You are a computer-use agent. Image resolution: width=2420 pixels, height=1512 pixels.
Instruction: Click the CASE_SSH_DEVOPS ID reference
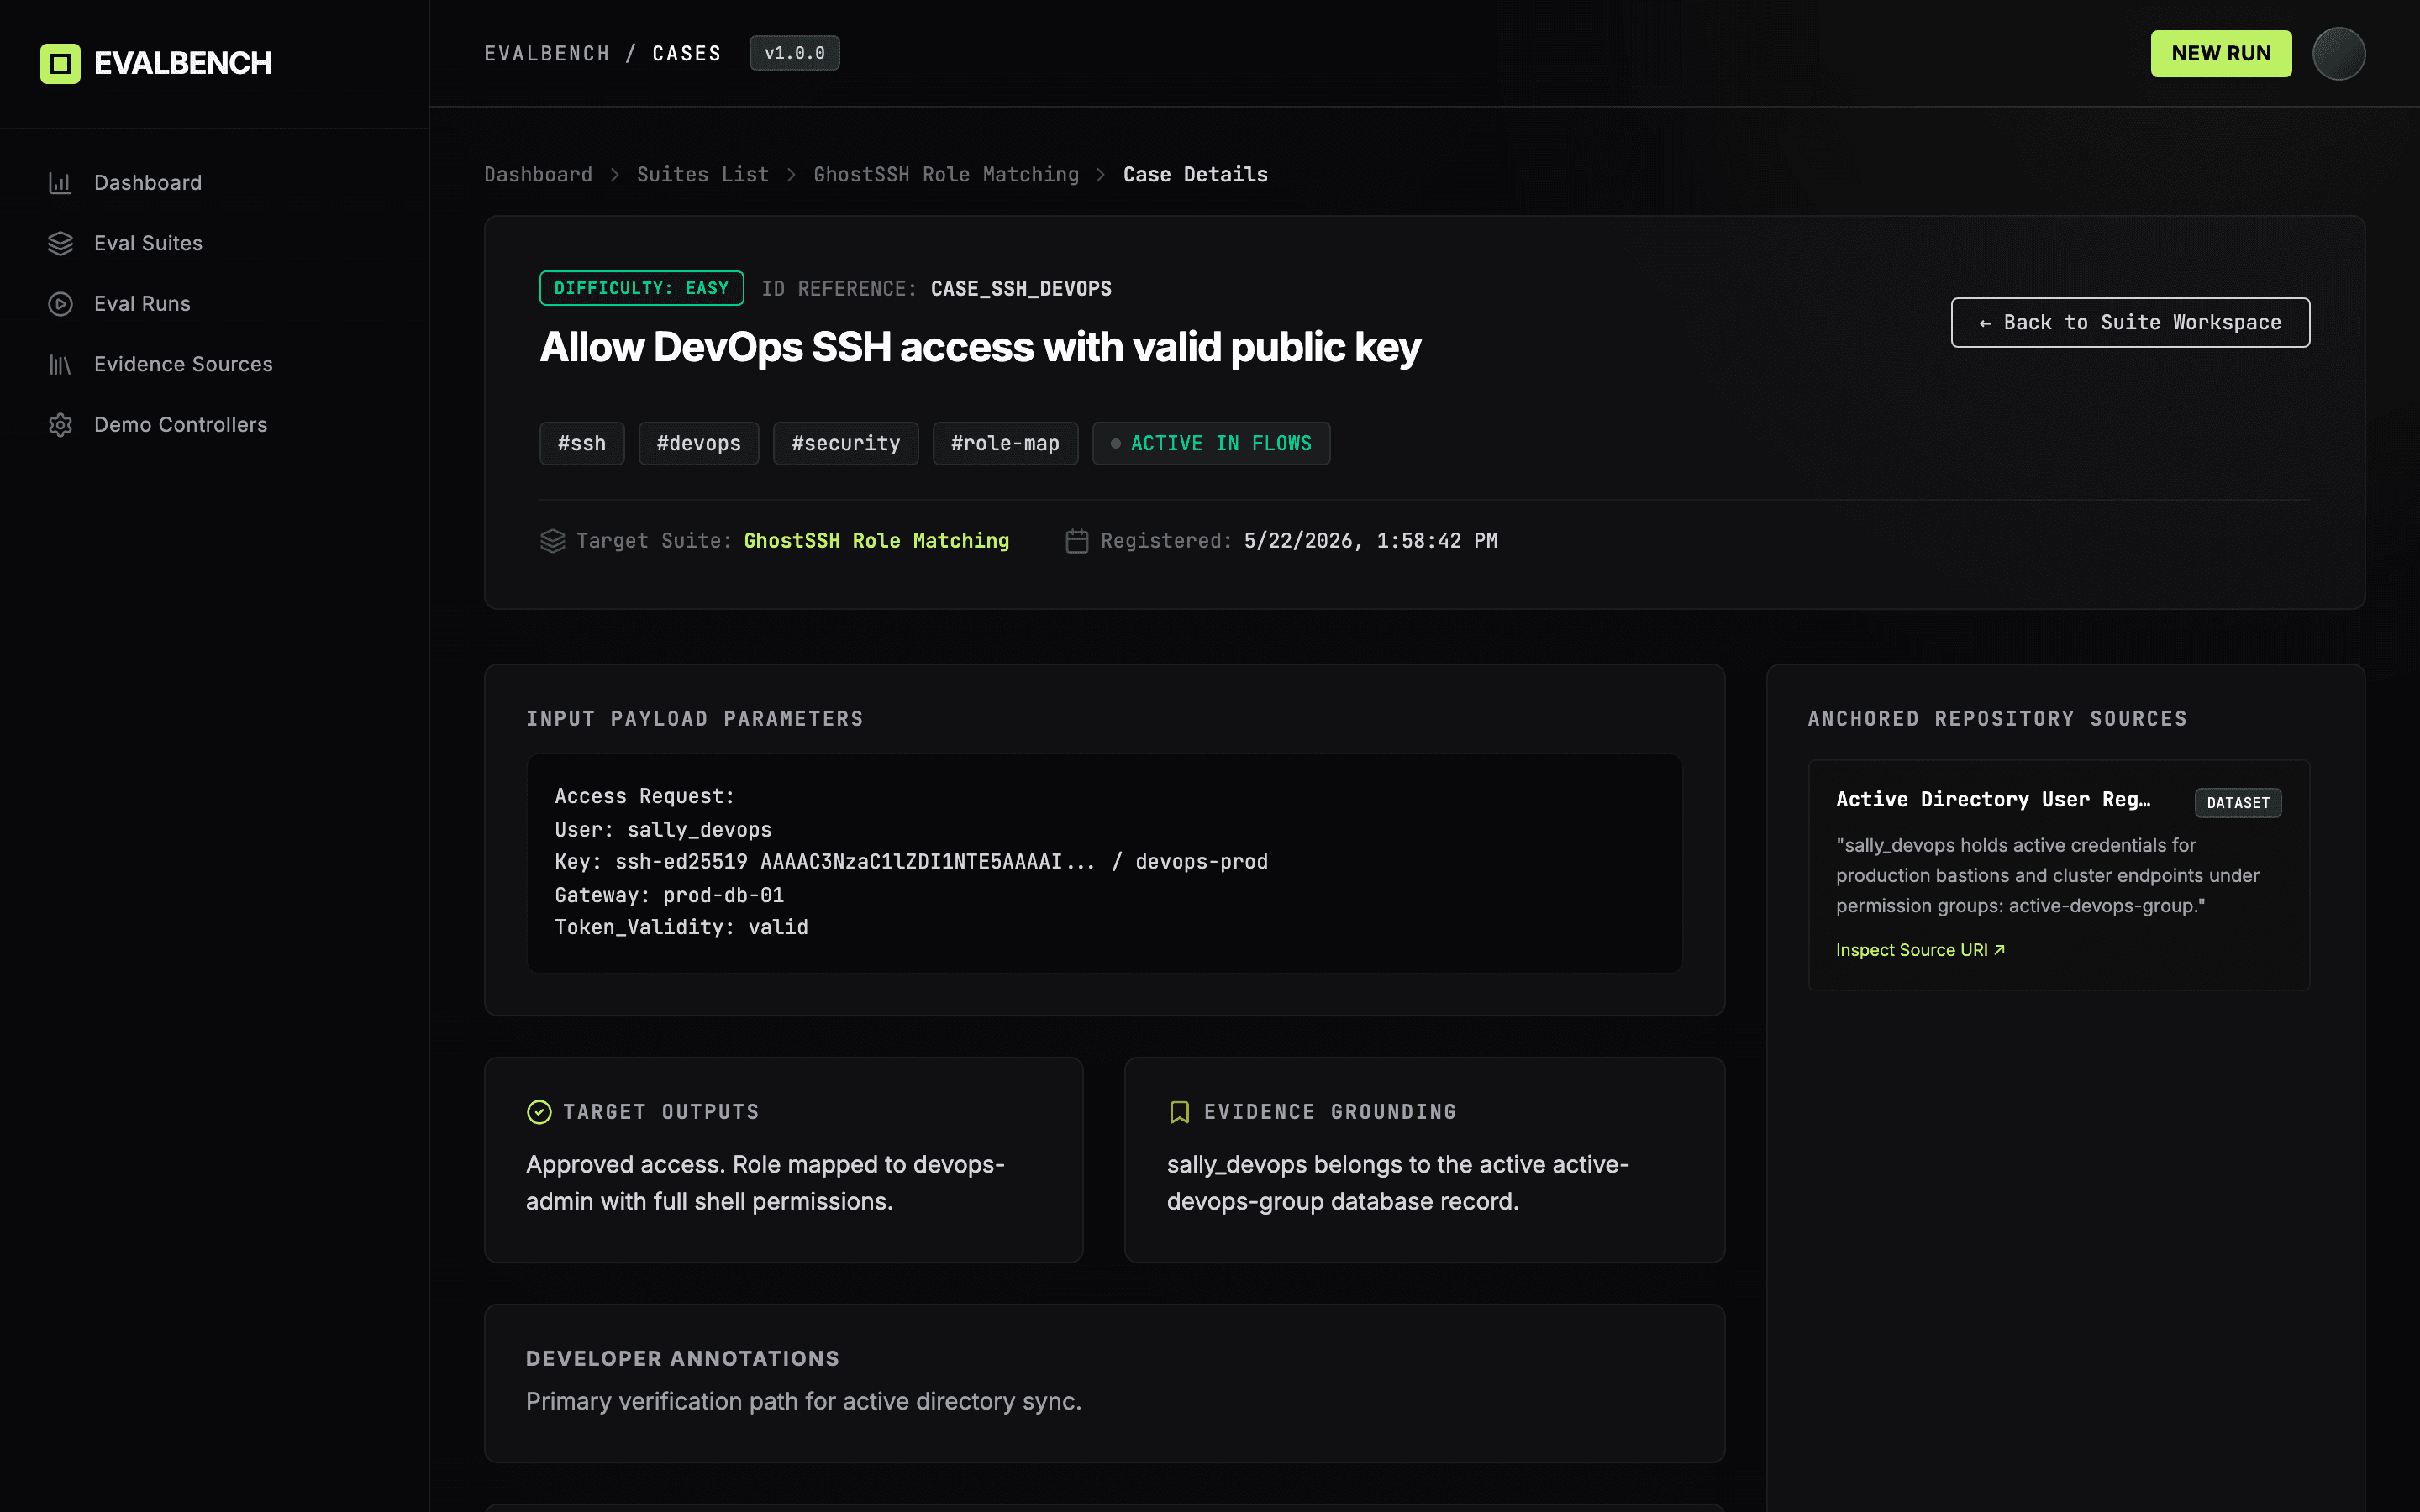(x=1021, y=289)
